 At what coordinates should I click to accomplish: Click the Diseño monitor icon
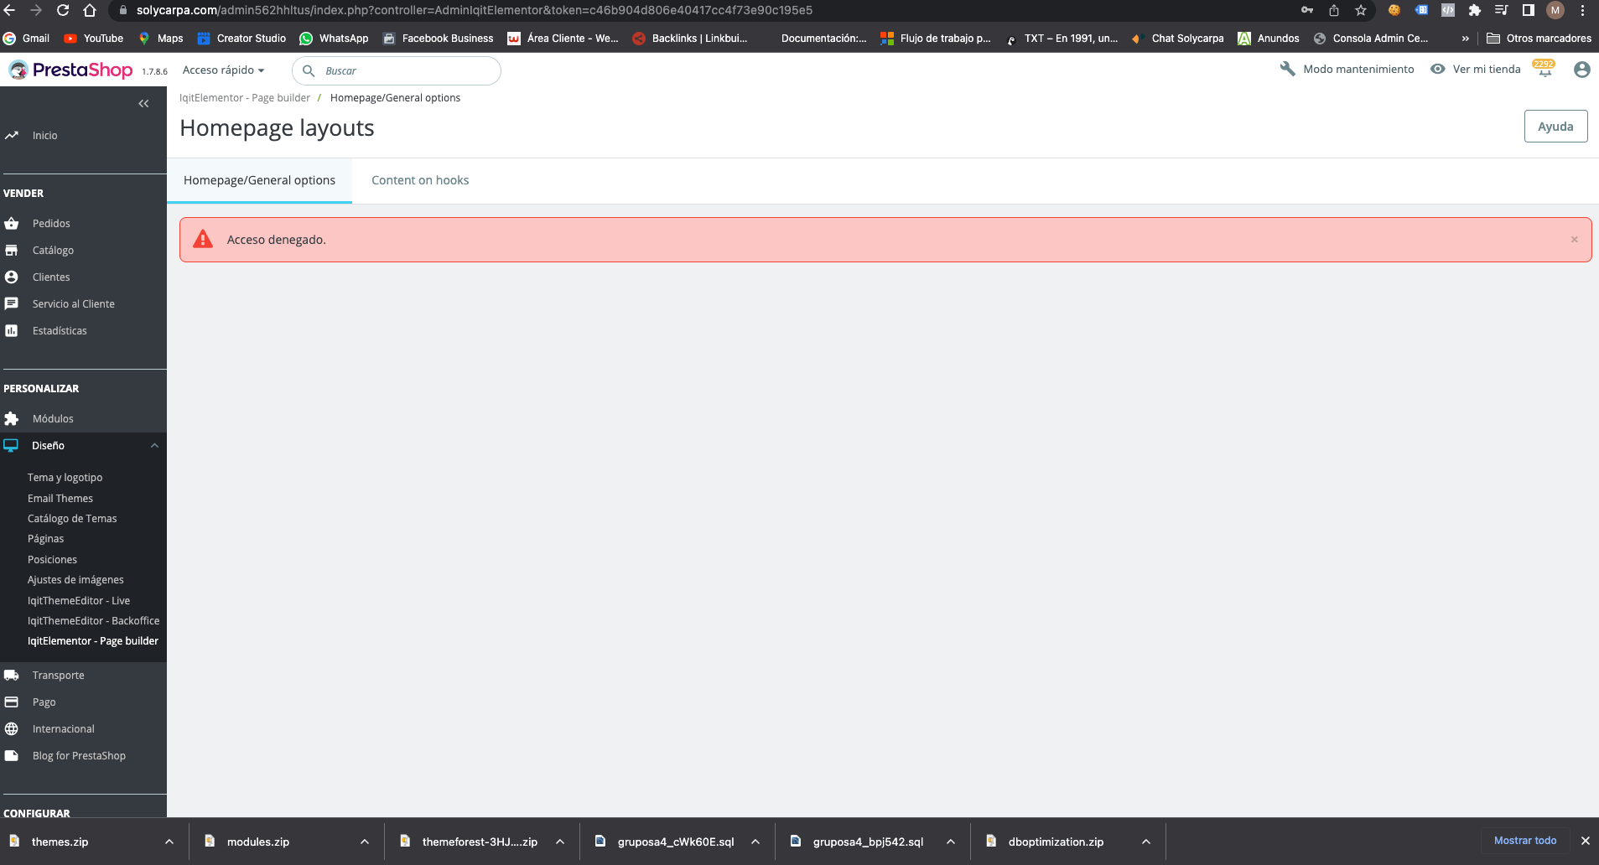tap(12, 445)
